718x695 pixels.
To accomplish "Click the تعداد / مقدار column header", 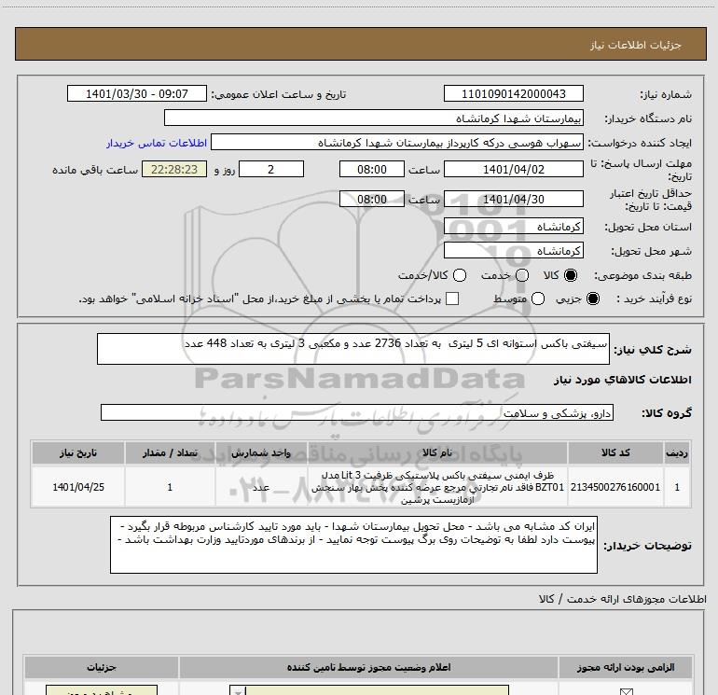I will (170, 452).
